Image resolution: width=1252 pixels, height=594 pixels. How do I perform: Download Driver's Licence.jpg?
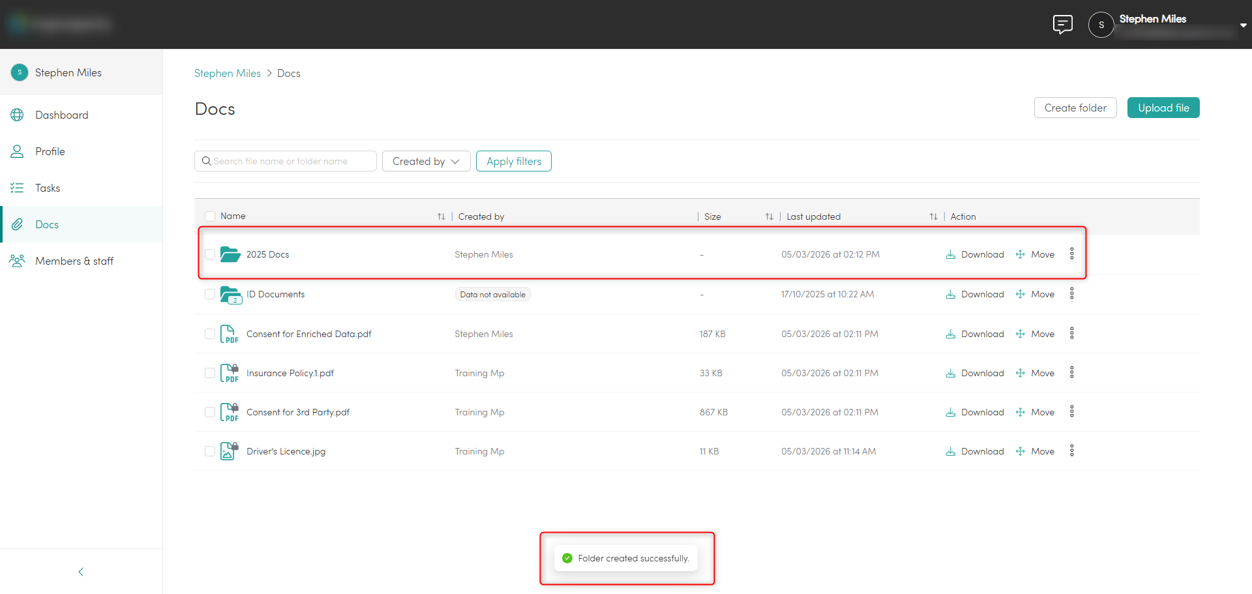(975, 451)
